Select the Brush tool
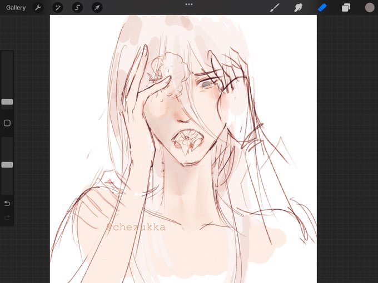This screenshot has width=378, height=283. (x=275, y=8)
